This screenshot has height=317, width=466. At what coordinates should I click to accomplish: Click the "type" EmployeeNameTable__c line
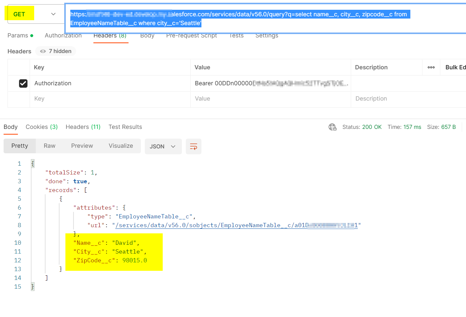[142, 216]
